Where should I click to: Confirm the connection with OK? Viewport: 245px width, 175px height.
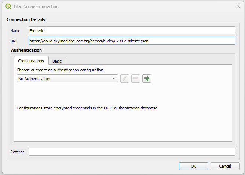tap(193, 166)
